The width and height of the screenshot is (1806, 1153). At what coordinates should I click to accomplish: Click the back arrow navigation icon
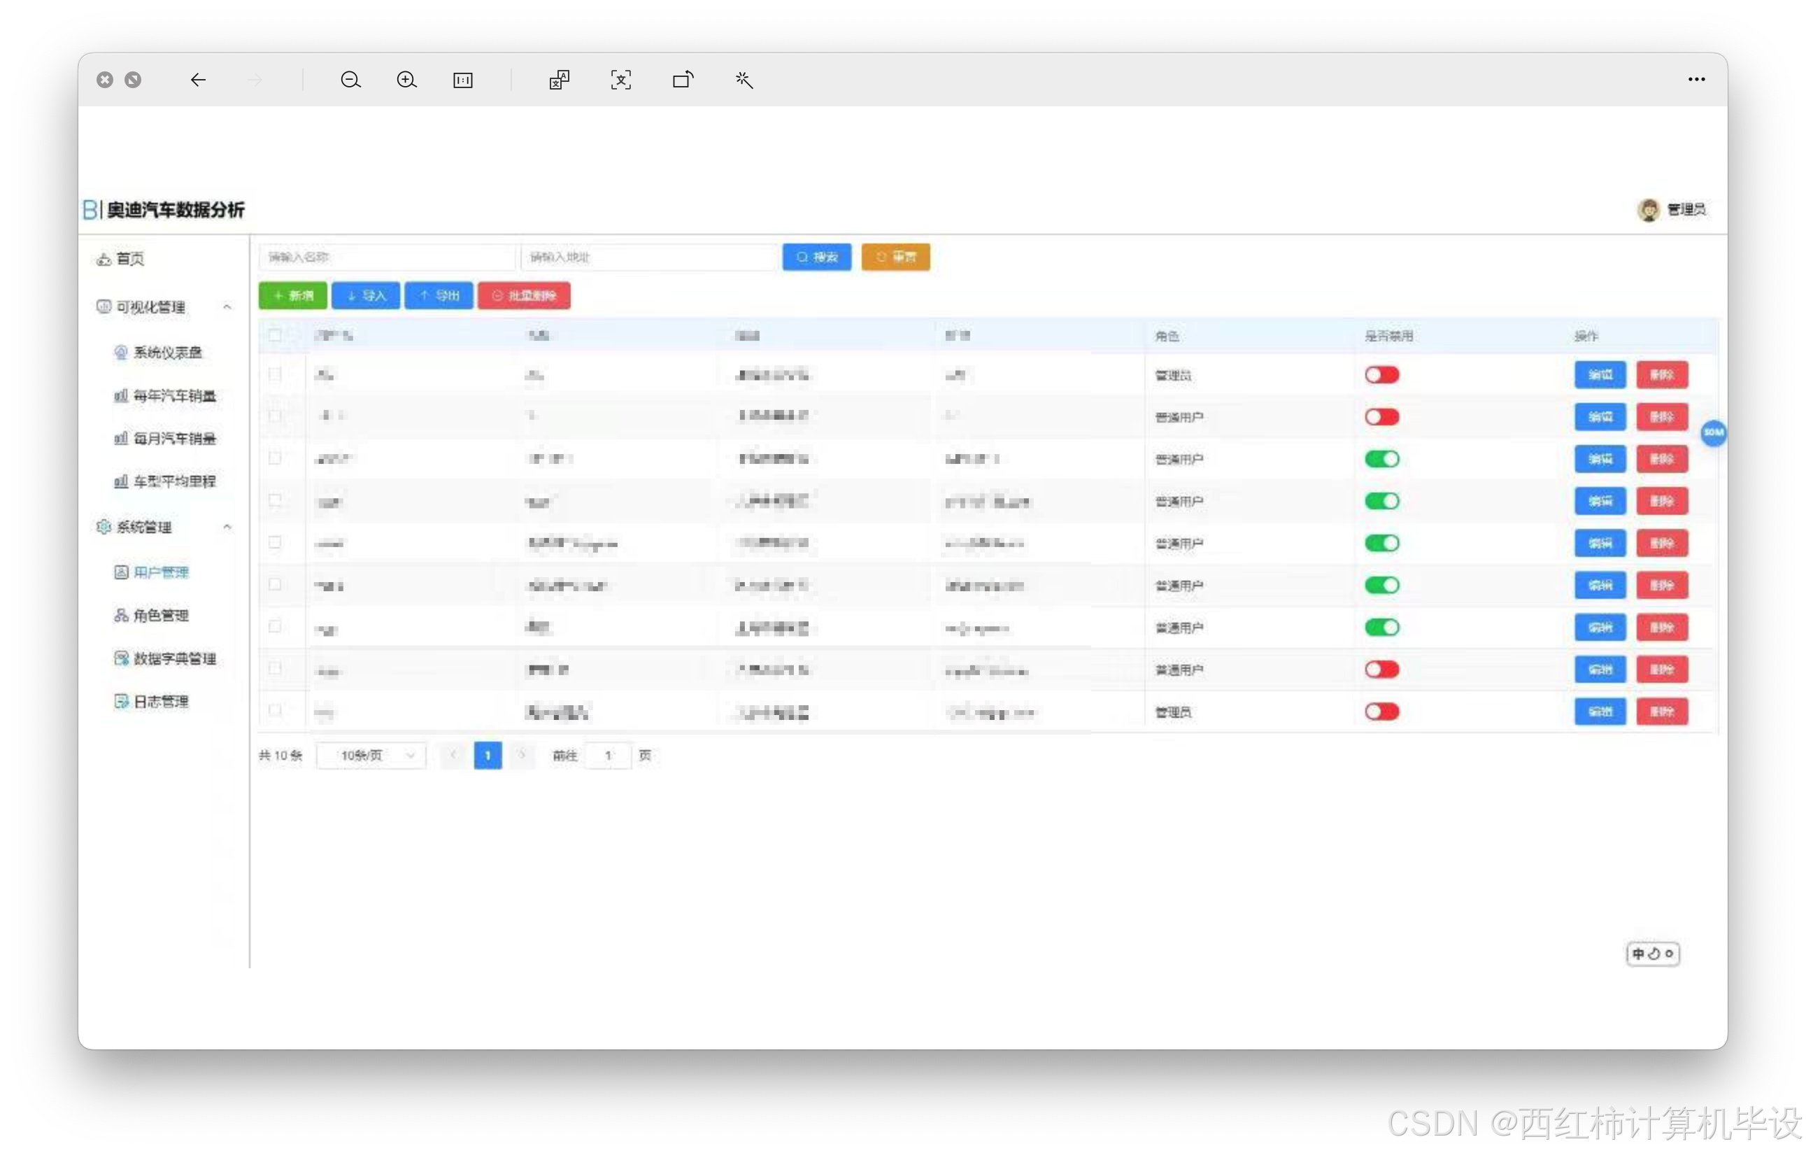tap(198, 80)
